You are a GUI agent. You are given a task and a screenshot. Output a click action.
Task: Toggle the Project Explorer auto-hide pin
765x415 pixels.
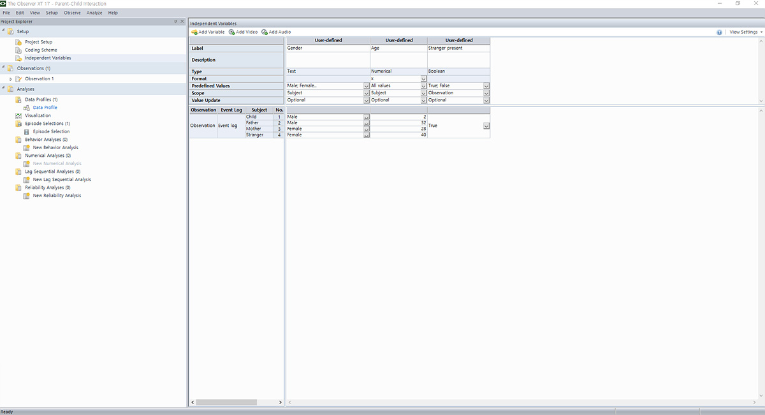[x=175, y=22]
